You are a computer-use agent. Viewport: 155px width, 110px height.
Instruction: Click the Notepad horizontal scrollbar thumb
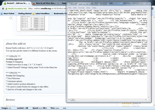tap(73, 99)
